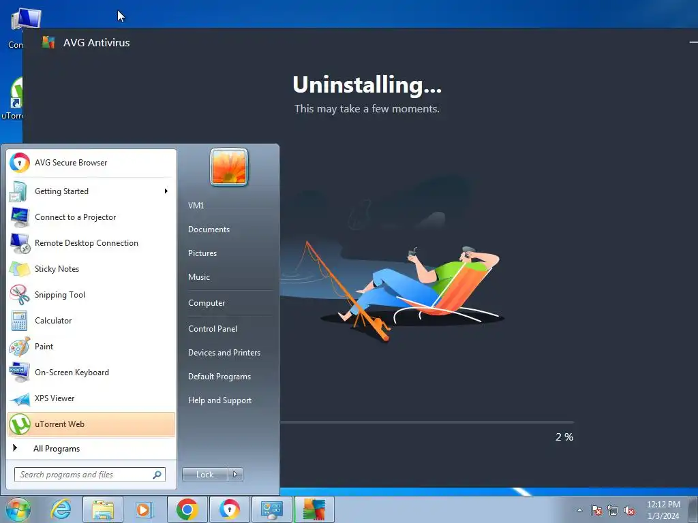Launch Remote Desktop Connection icon

[19, 243]
